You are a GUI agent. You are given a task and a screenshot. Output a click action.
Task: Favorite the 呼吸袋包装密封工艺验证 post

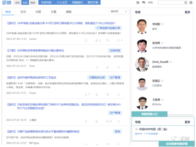click(x=97, y=95)
